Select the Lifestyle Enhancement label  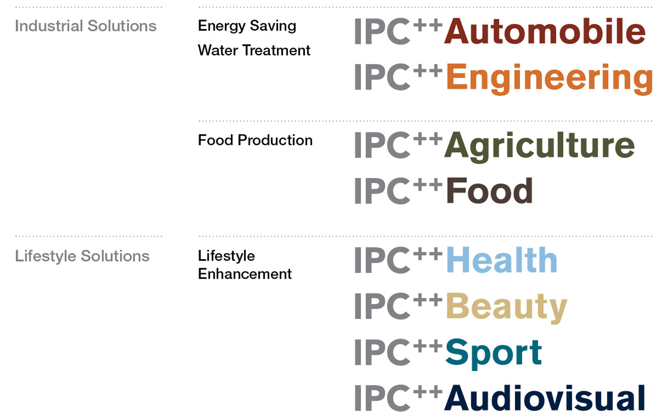pyautogui.click(x=245, y=265)
